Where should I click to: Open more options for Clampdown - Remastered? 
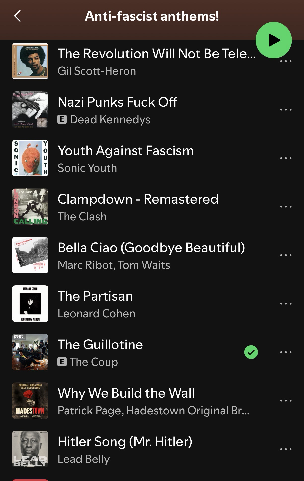click(286, 207)
